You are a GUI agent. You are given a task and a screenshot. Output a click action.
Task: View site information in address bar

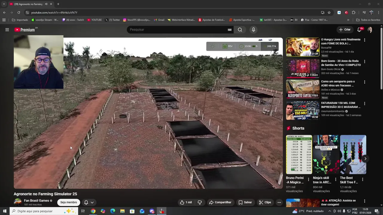(x=27, y=13)
